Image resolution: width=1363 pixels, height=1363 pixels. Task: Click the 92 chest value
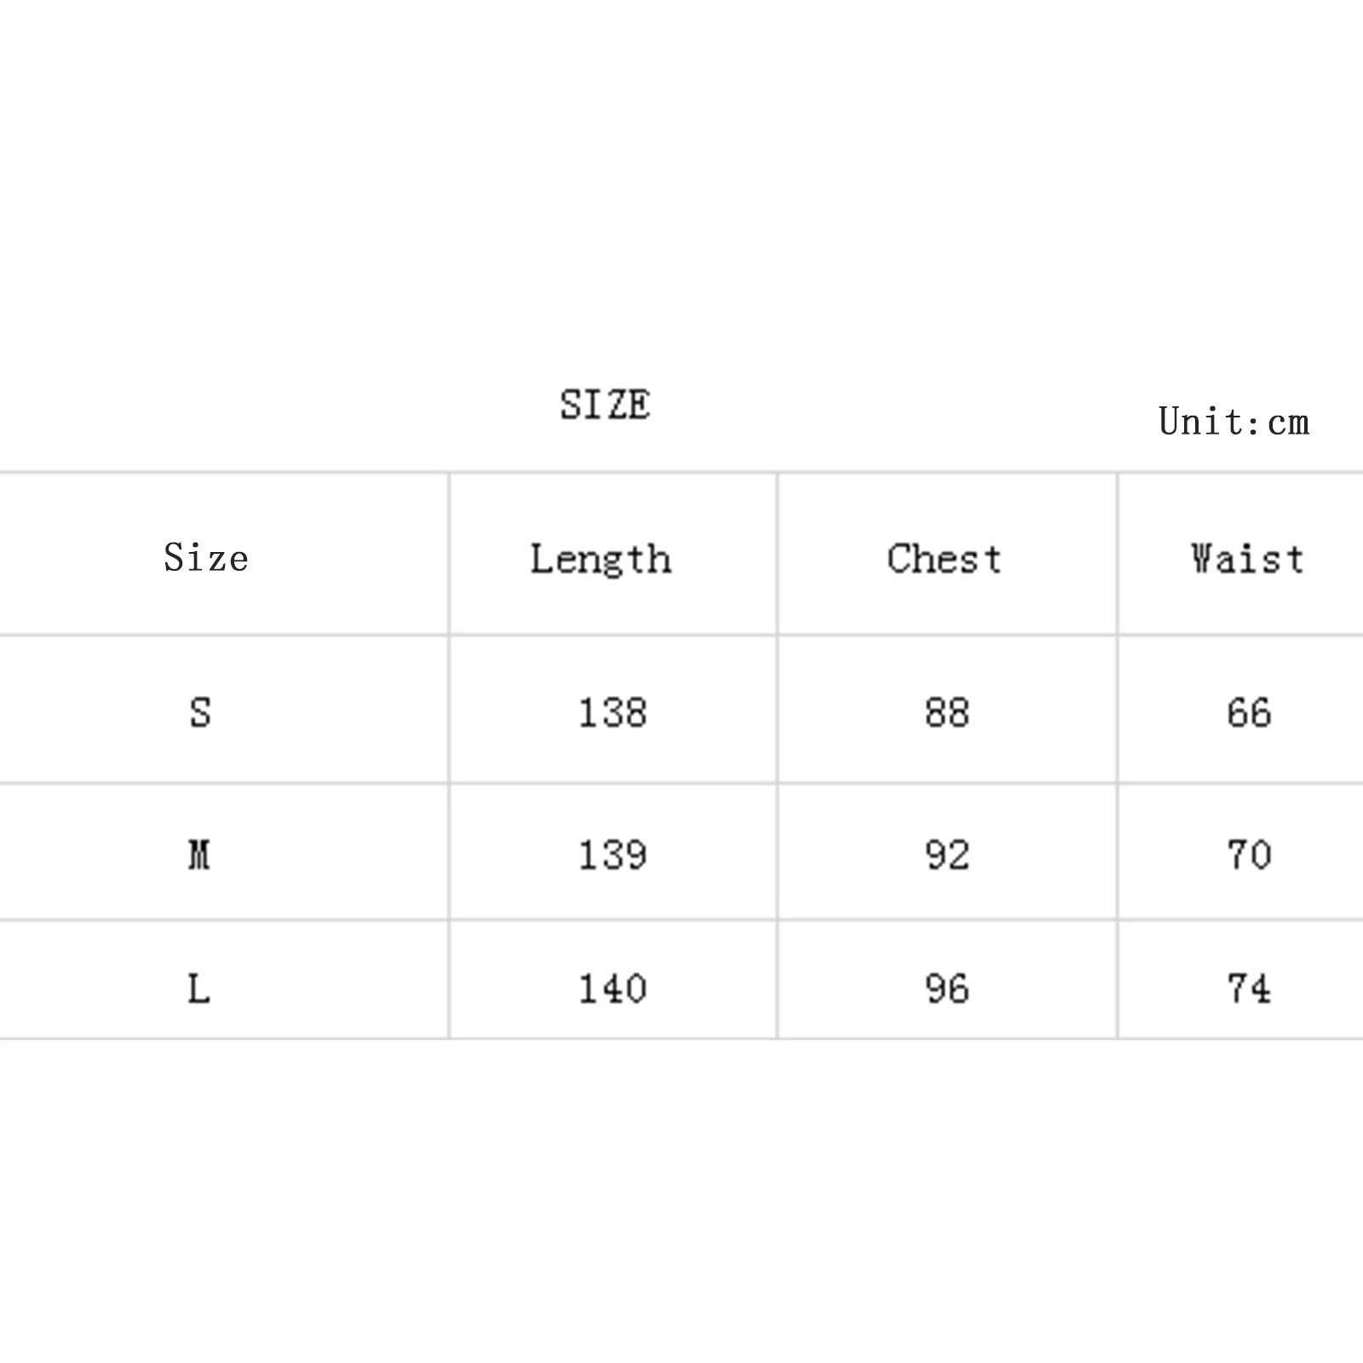(946, 854)
